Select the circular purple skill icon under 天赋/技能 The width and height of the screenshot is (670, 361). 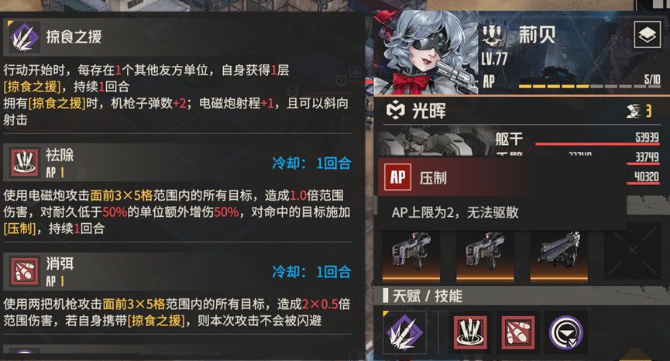coord(565,332)
